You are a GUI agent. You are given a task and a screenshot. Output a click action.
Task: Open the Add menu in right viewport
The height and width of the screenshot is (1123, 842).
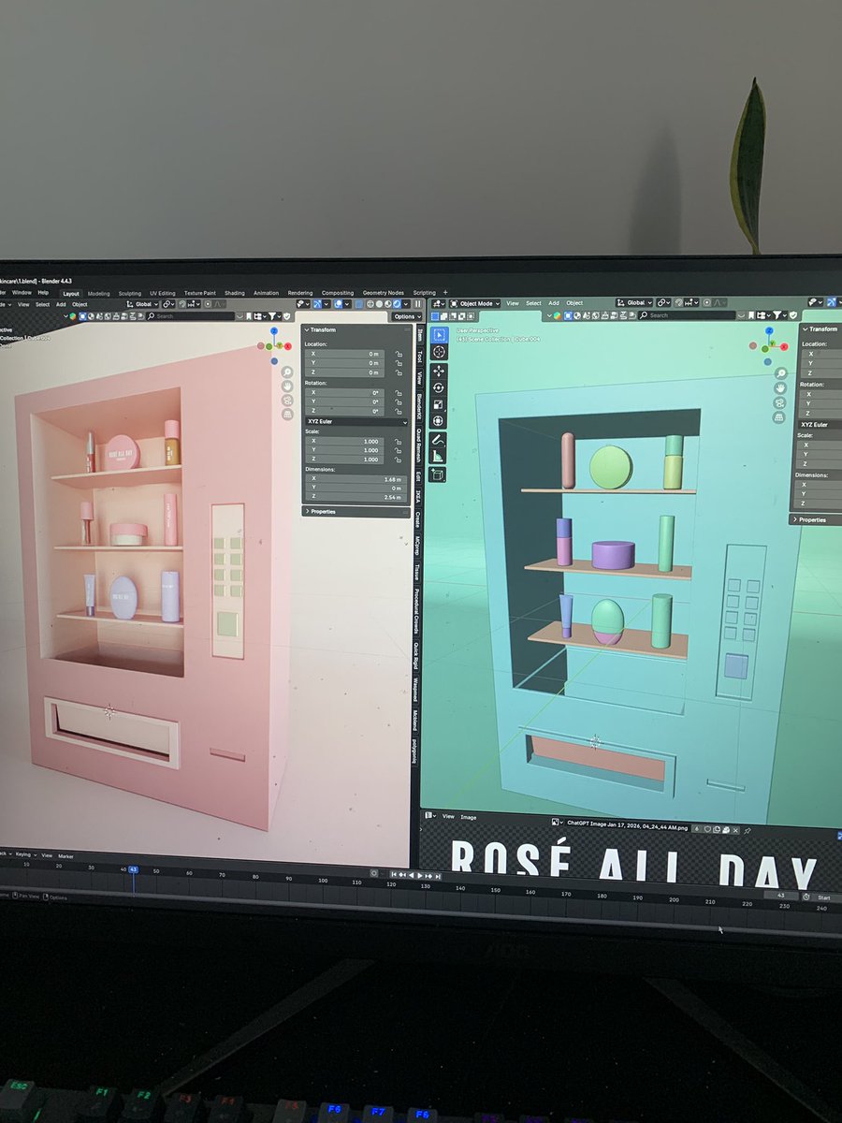point(554,303)
